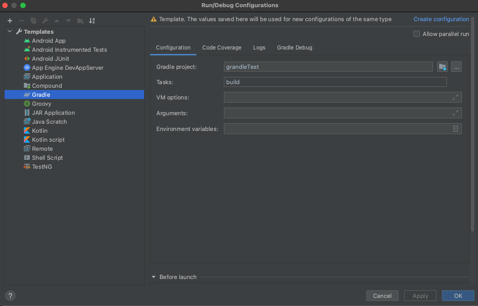Collapse the Before launch section
The height and width of the screenshot is (306, 478).
tap(154, 277)
